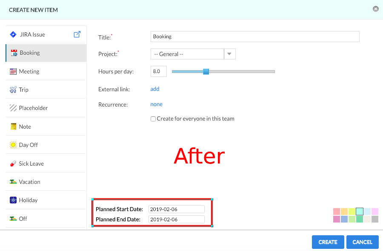
Task: Select the Booking item type
Action: pyautogui.click(x=29, y=53)
